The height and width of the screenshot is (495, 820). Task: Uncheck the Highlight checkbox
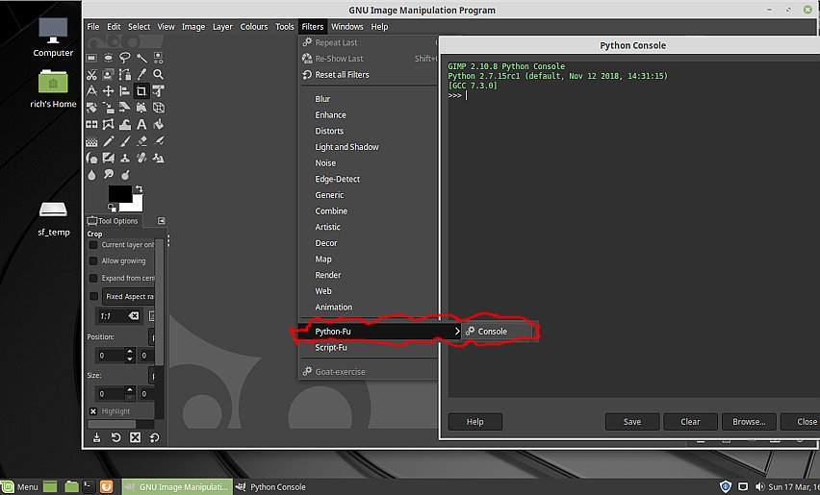click(x=93, y=411)
